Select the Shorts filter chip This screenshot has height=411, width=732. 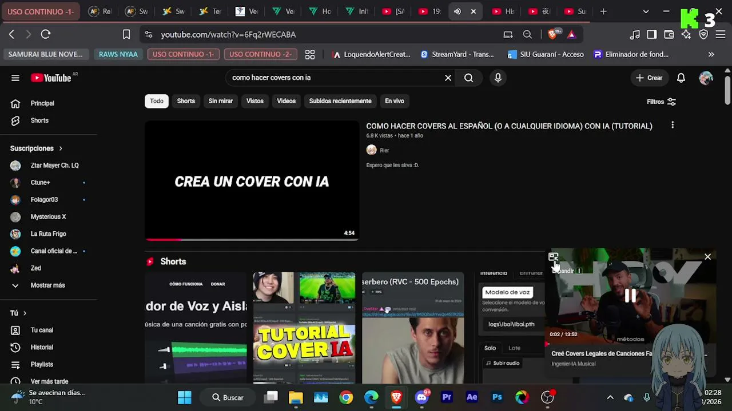coord(186,101)
